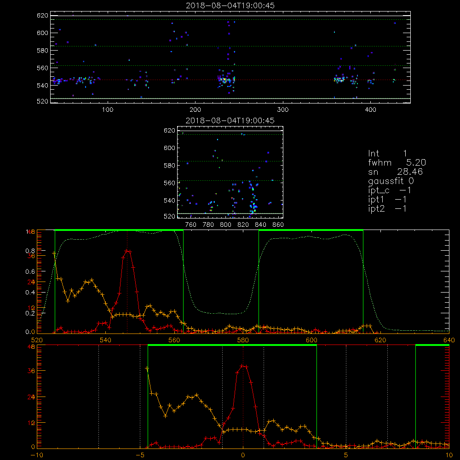Click x-axis label -10 on bottom plot
Viewport: 460px width, 460px height.
click(x=36, y=455)
